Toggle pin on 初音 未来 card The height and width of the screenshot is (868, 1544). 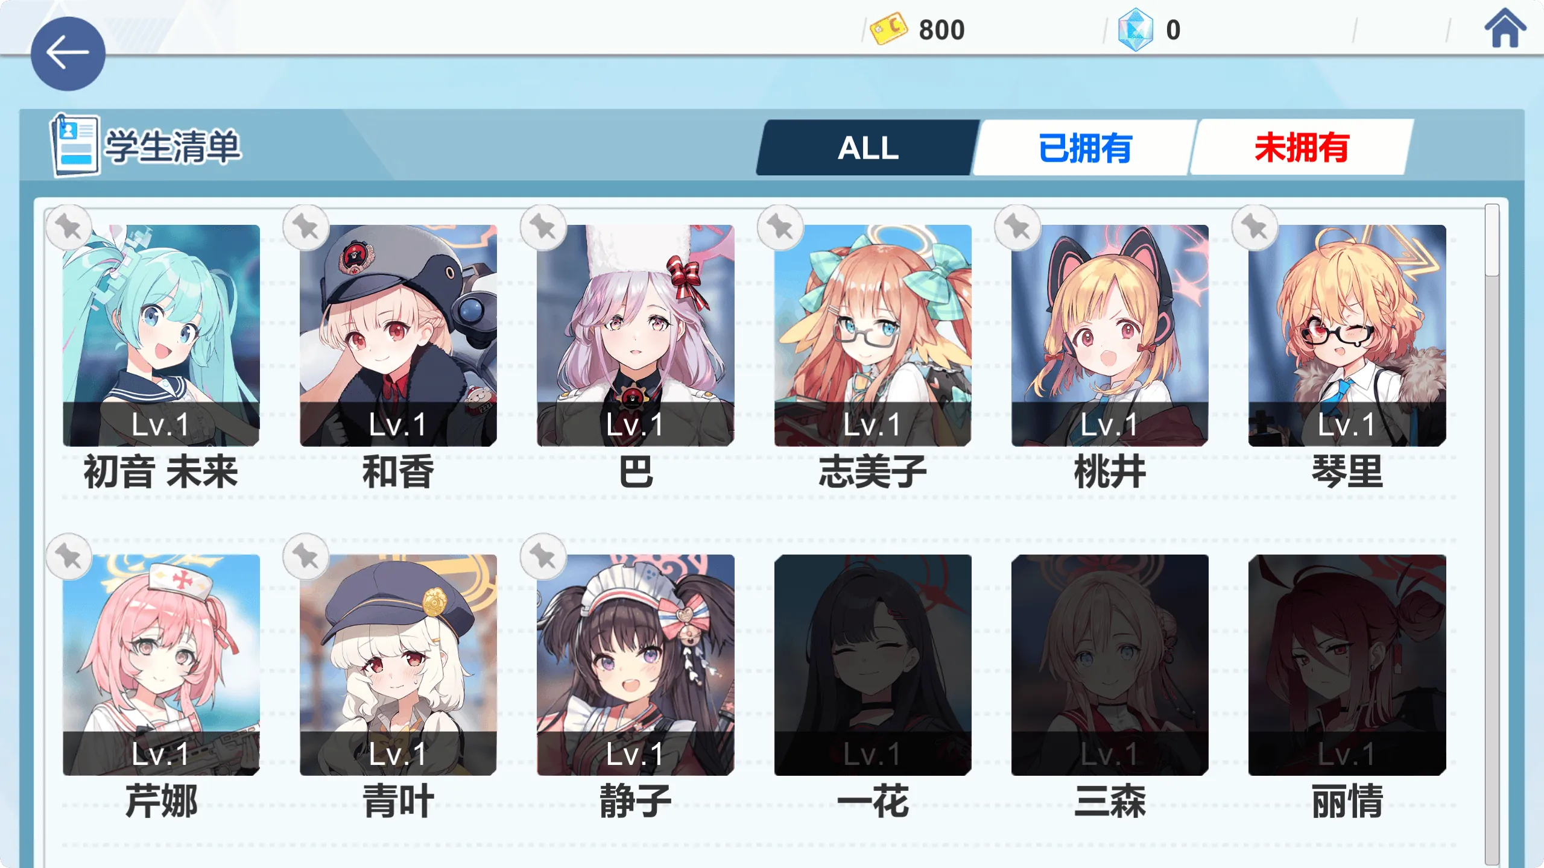(x=69, y=227)
